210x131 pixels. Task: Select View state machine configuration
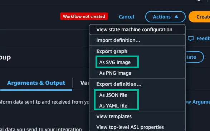tap(137, 30)
